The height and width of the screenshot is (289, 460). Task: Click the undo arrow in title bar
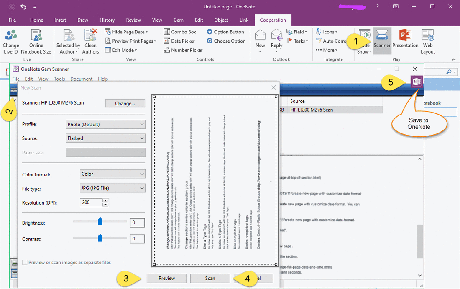pos(23,6)
